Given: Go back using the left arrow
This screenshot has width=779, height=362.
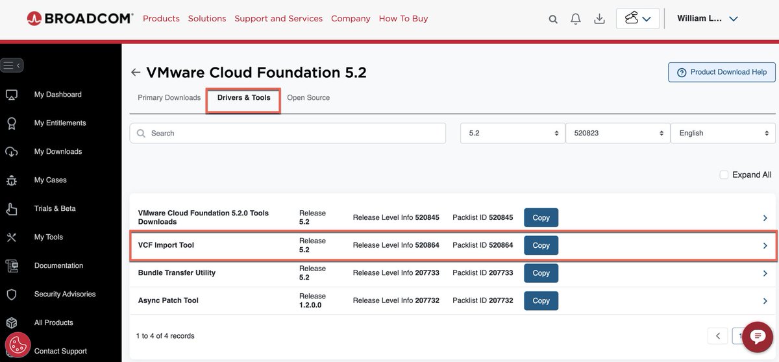Looking at the screenshot, I should coord(135,73).
